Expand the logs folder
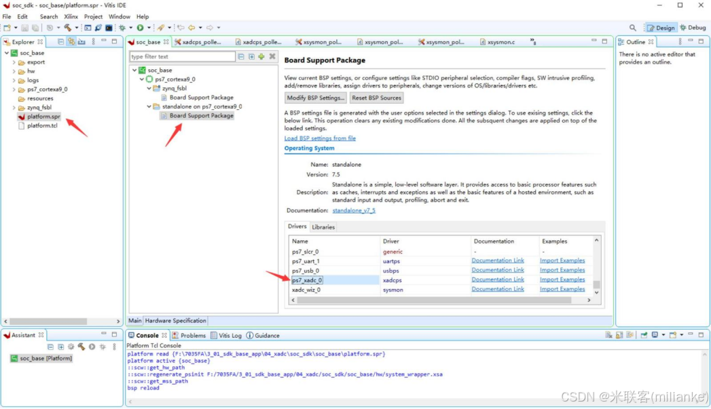 pyautogui.click(x=14, y=80)
